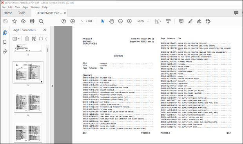Image resolution: width=243 pixels, height=144 pixels.
Task: Add a sticky note comment
Action: click(181, 21)
